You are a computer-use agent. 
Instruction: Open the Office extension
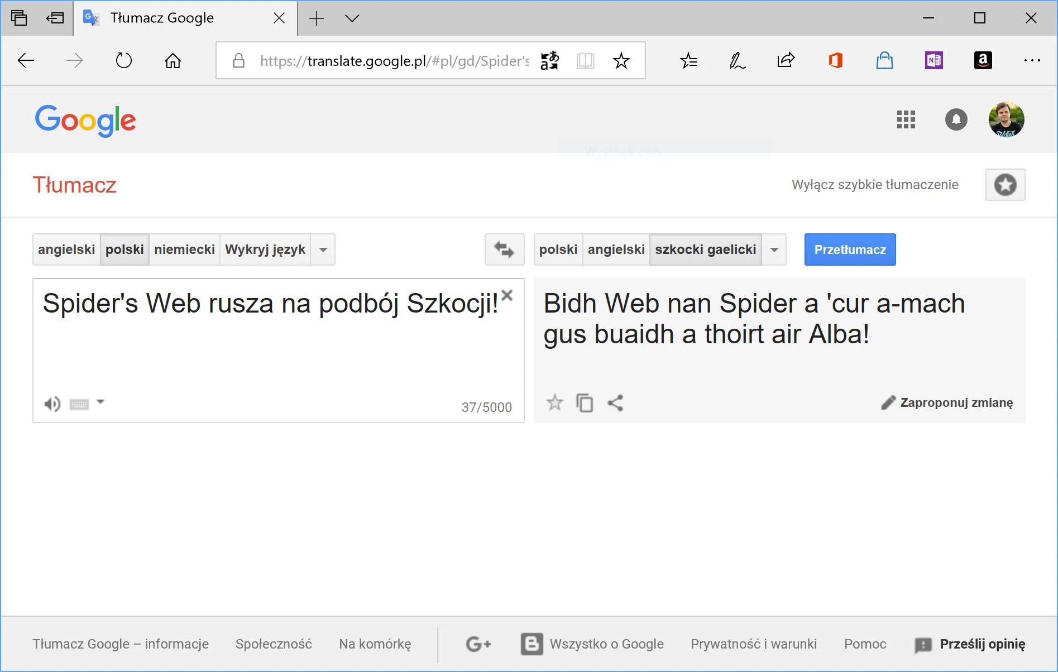pyautogui.click(x=835, y=60)
